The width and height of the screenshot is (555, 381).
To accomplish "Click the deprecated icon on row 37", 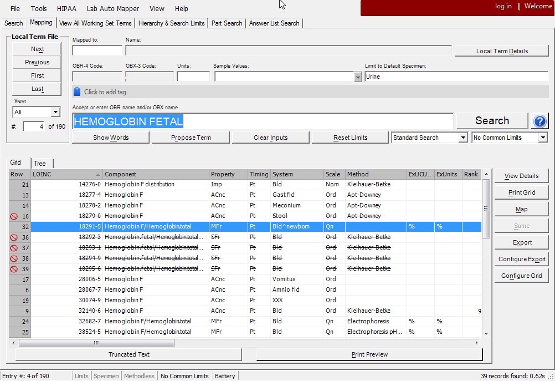I will click(x=14, y=248).
